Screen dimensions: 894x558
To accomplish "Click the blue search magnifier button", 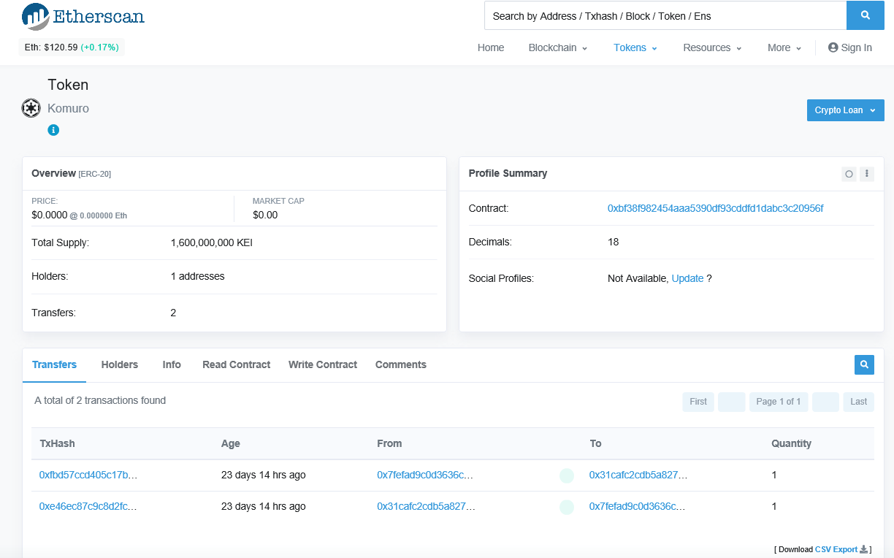I will [x=865, y=15].
